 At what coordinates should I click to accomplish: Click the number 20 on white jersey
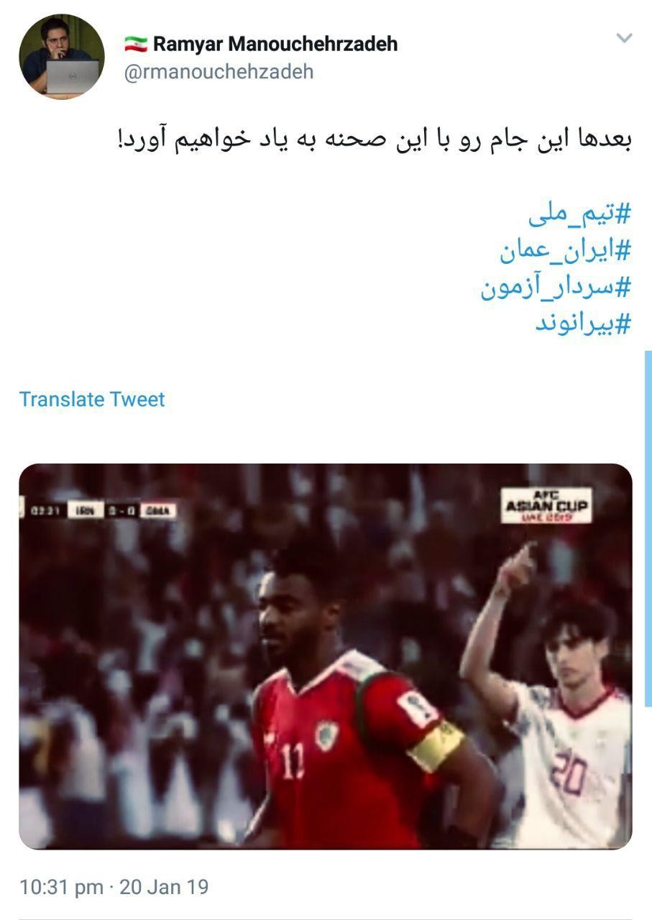(568, 770)
